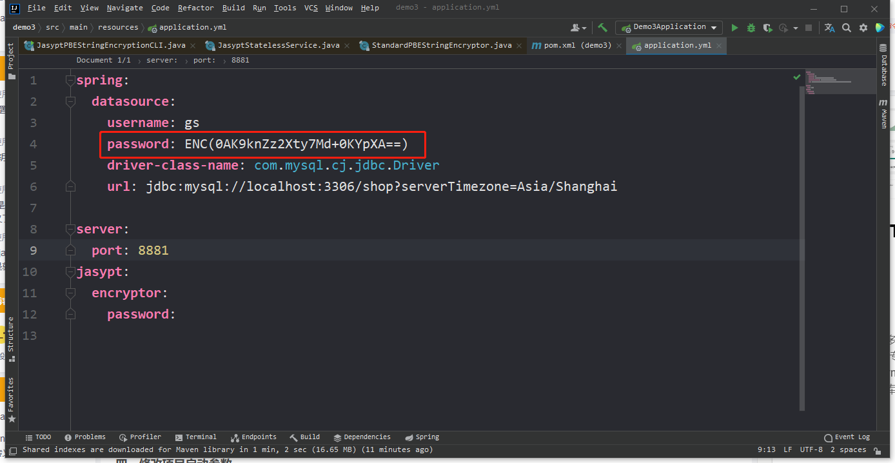
Task: Open the LF line separator selector
Action: [788, 450]
